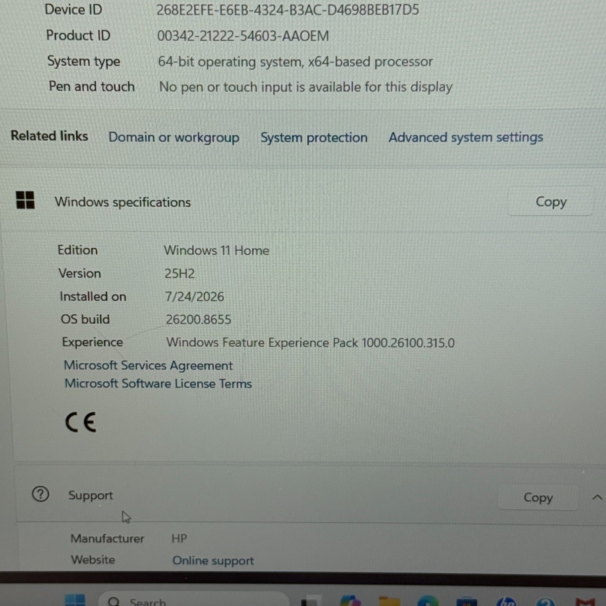Image resolution: width=606 pixels, height=606 pixels.
Task: Click the 'Installed on' label
Action: tap(93, 297)
